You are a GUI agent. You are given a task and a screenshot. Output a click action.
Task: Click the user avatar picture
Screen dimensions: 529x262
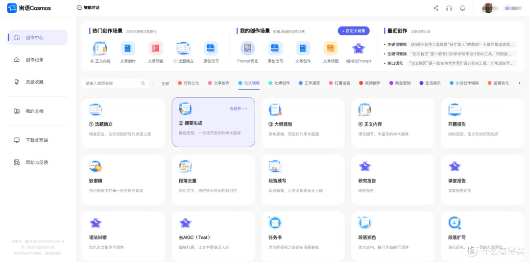[488, 8]
